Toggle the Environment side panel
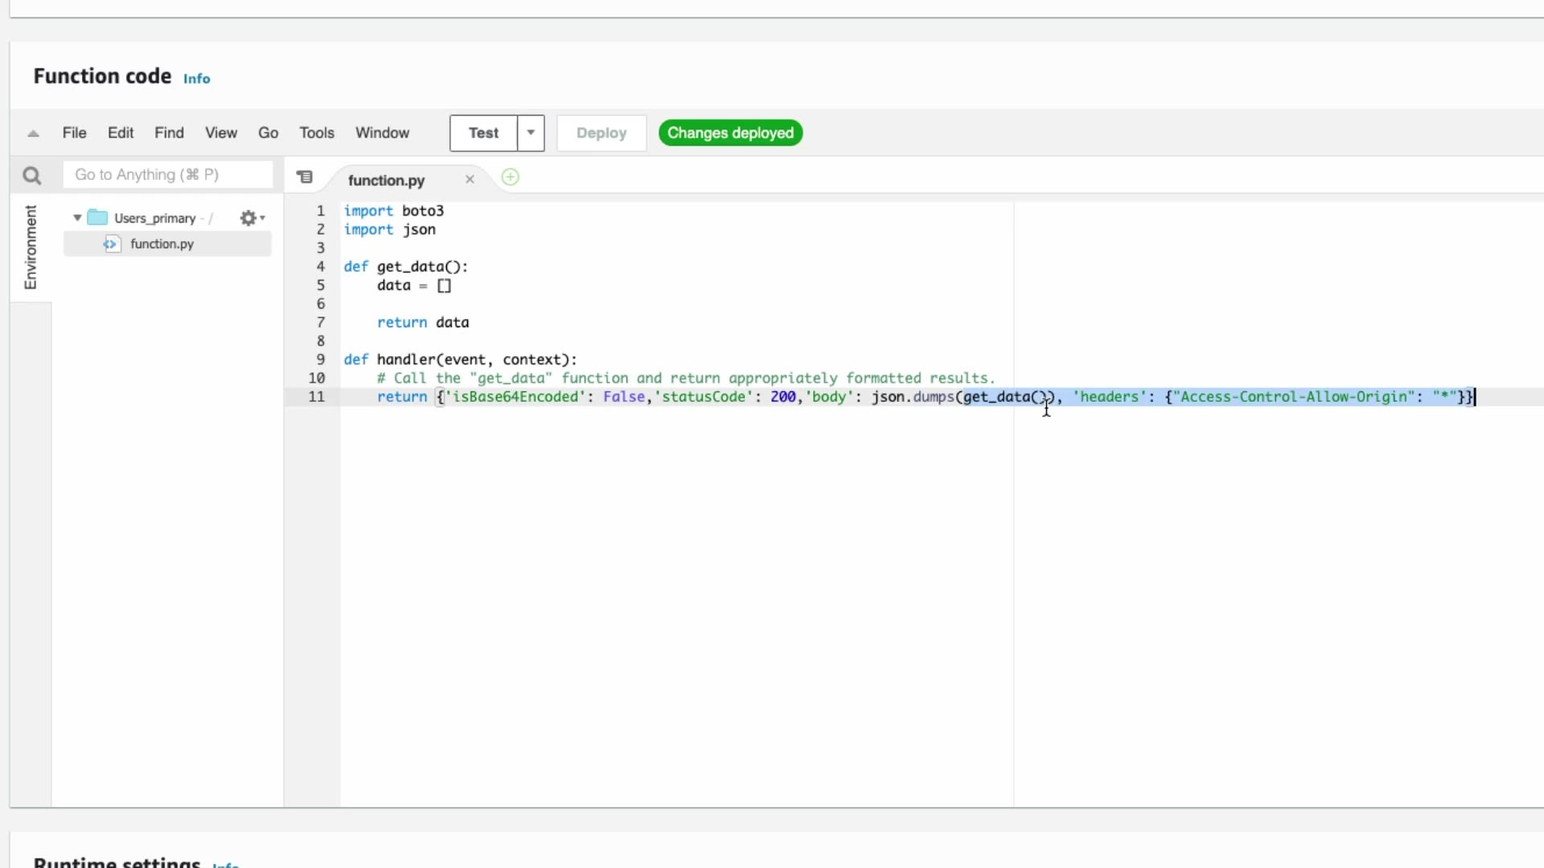 (31, 247)
